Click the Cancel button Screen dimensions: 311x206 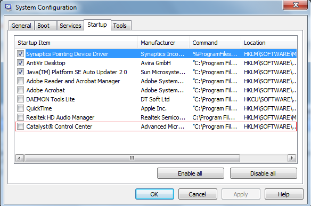pyautogui.click(x=198, y=194)
